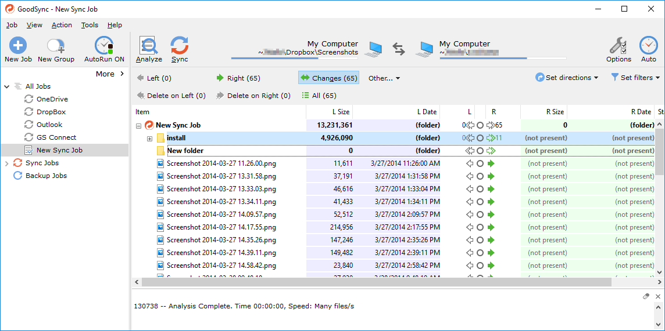The height and width of the screenshot is (331, 665).
Task: Click the New Group icon
Action: pyautogui.click(x=56, y=45)
